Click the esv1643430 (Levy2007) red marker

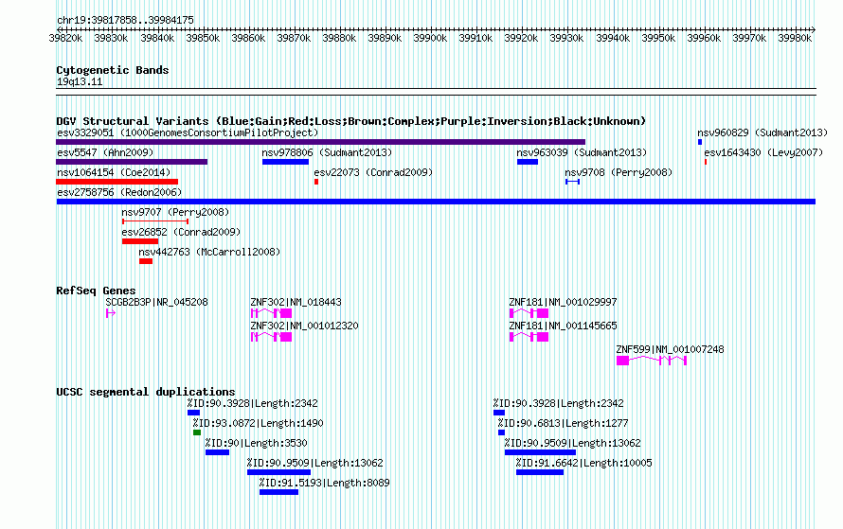coord(706,162)
